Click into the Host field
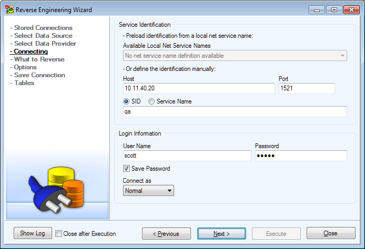Viewport: 365px width, 249px height. (x=199, y=88)
